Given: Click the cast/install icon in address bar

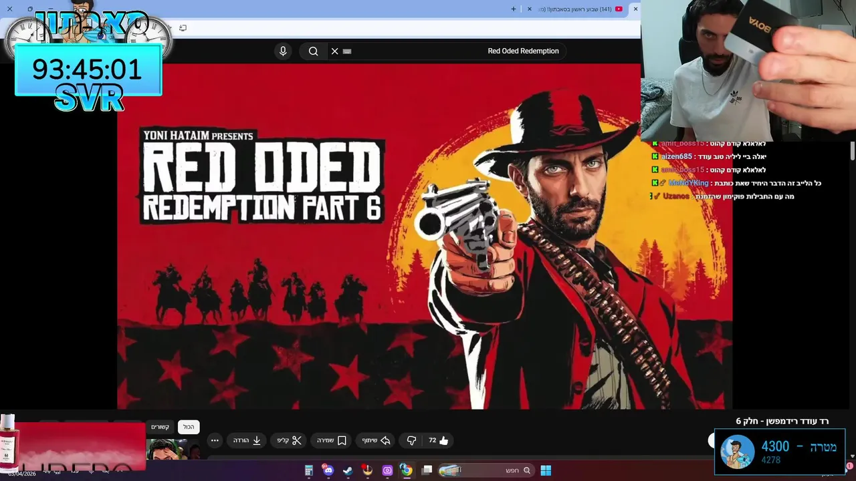Looking at the screenshot, I should 183,28.
